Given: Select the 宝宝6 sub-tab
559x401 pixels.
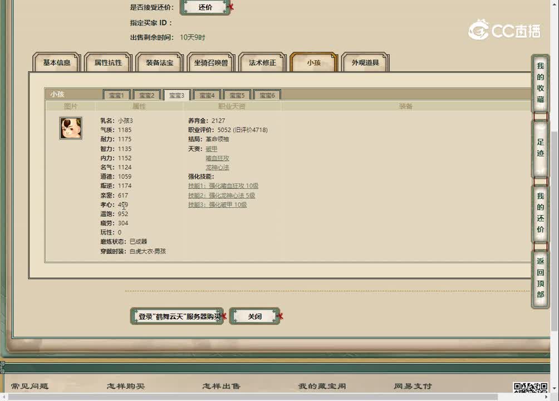Looking at the screenshot, I should [x=267, y=95].
